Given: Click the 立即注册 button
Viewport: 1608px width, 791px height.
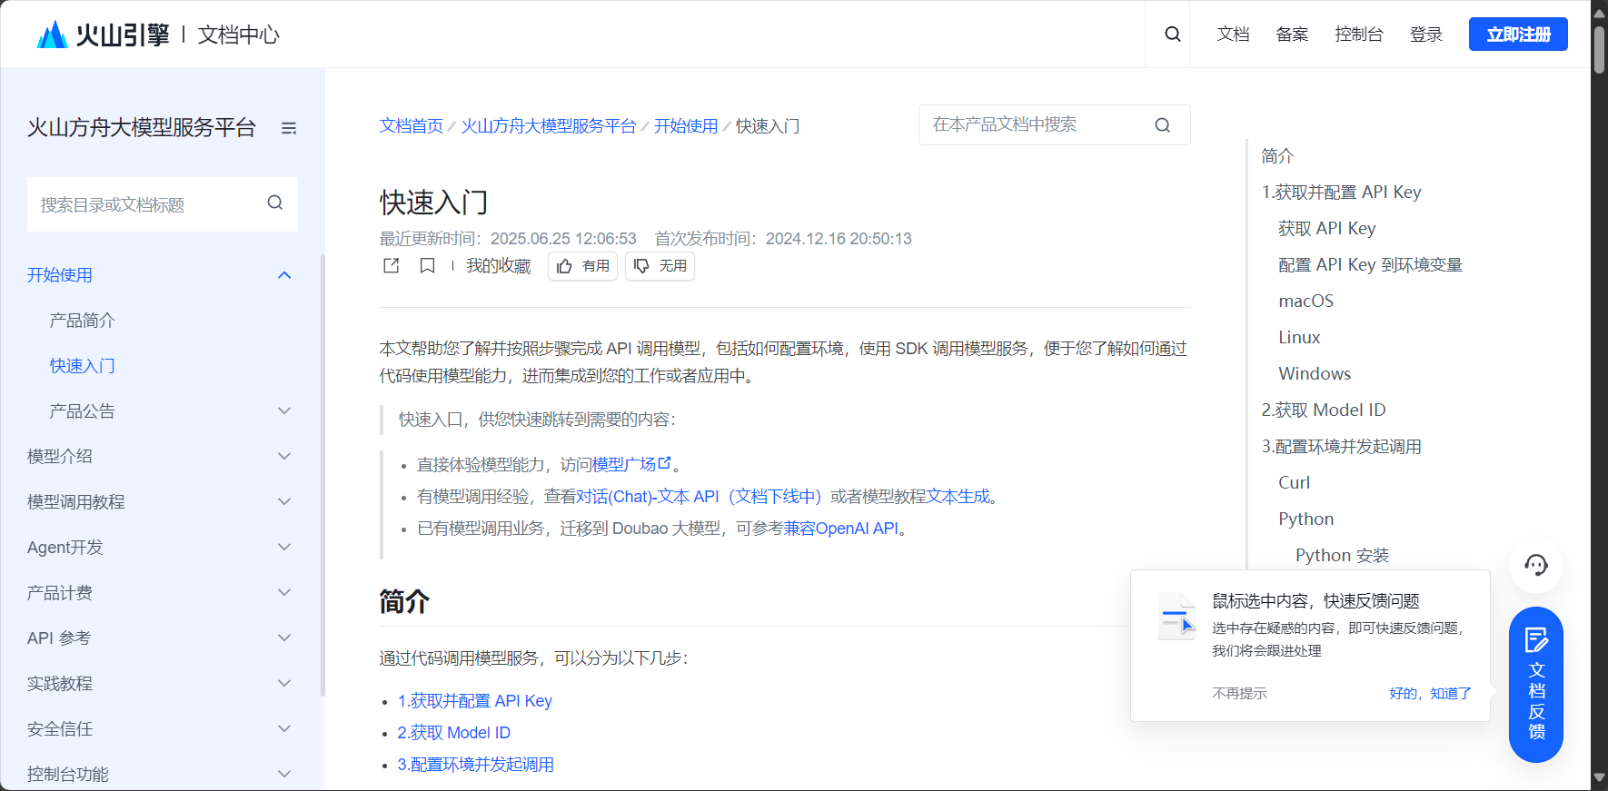Looking at the screenshot, I should (x=1518, y=35).
